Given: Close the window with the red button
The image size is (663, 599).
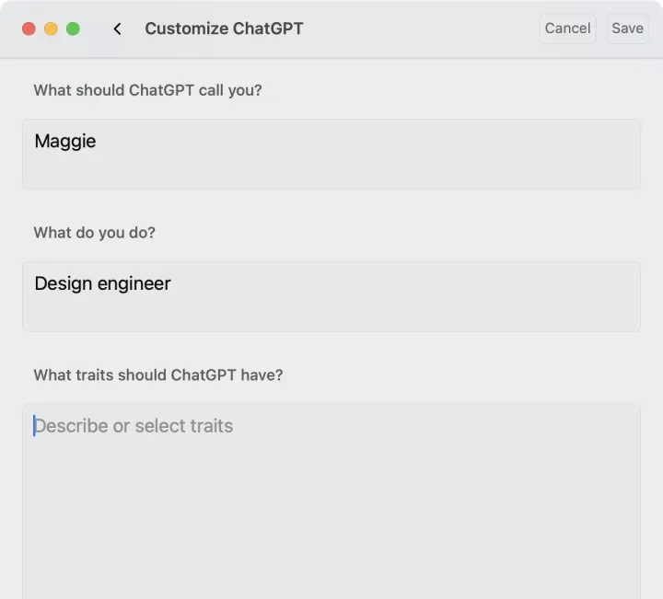Looking at the screenshot, I should [29, 29].
